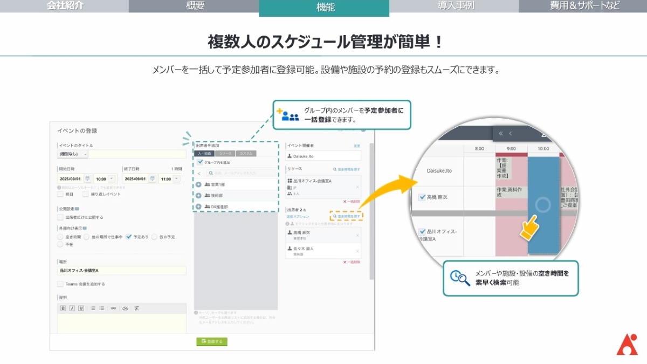The height and width of the screenshot is (364, 647).
Task: Open the 返信オプション link
Action: point(298,216)
